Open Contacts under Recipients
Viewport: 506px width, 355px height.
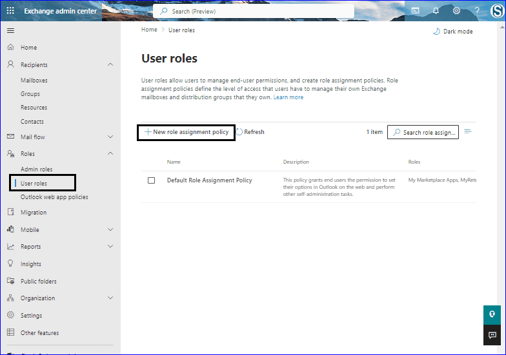(32, 121)
